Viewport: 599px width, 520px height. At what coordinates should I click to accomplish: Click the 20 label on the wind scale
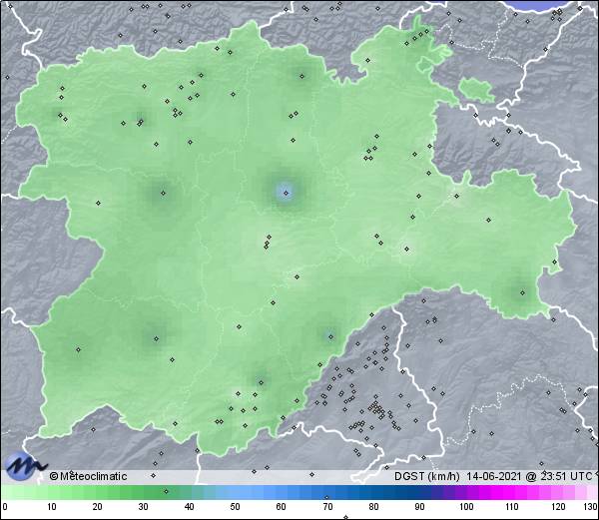coord(98,507)
